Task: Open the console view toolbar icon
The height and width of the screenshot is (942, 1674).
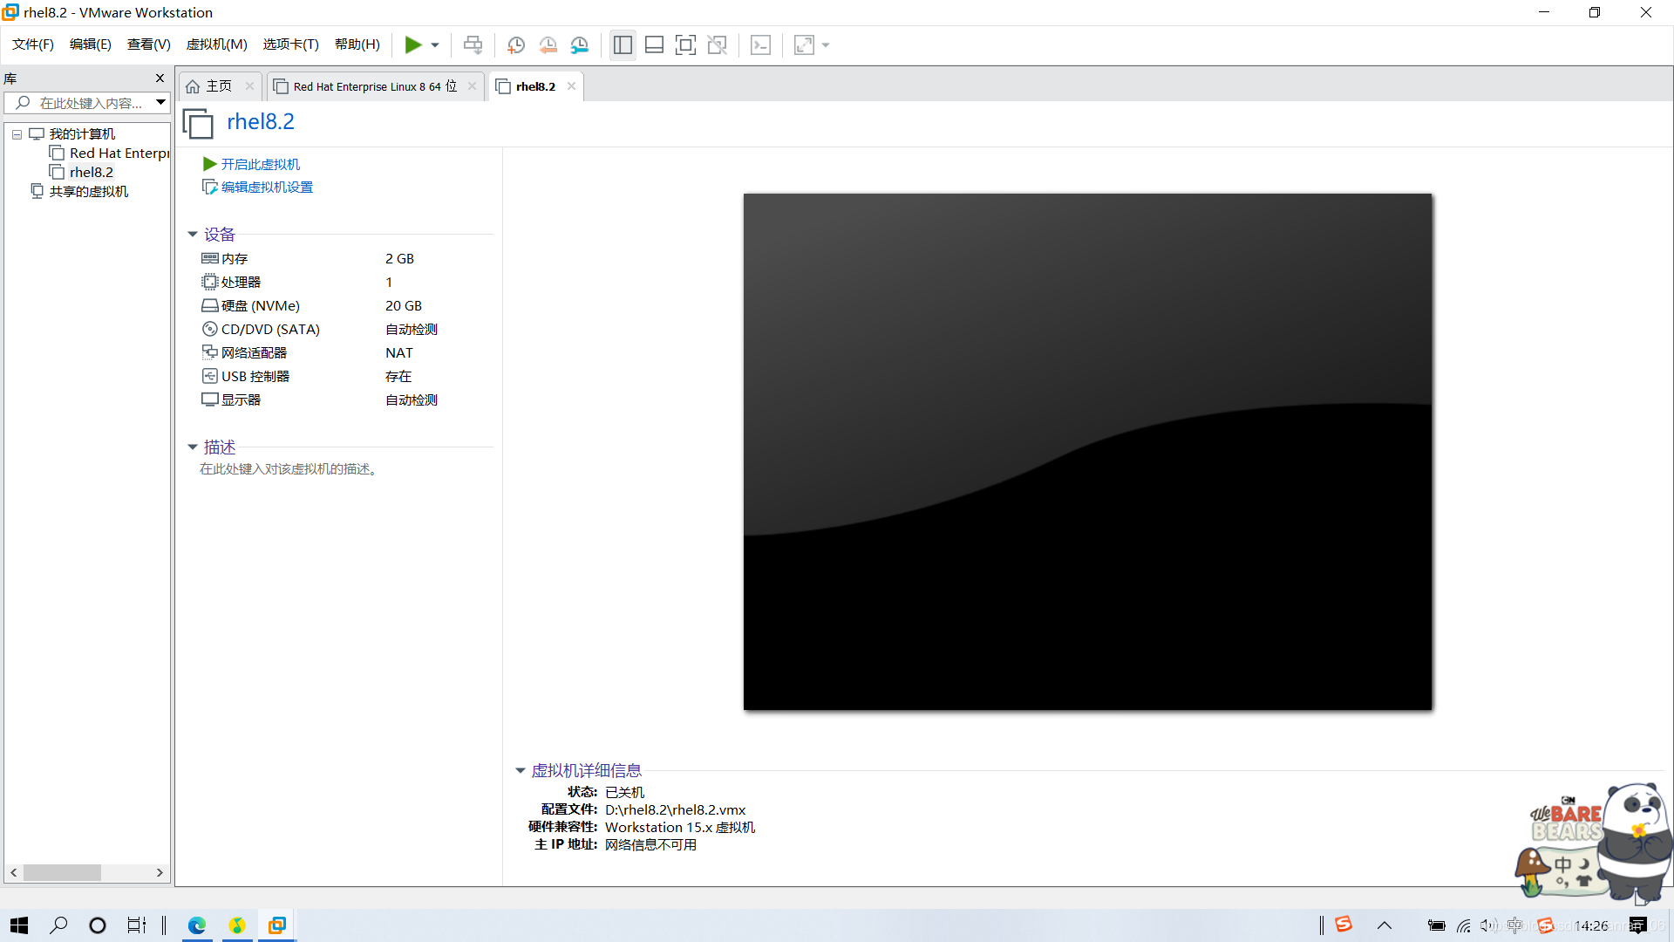Action: pyautogui.click(x=760, y=45)
